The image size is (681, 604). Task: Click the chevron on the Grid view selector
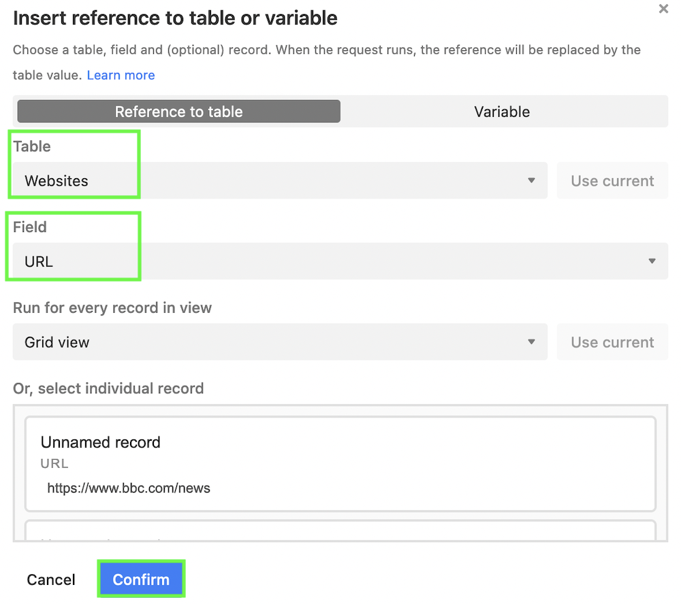(532, 342)
